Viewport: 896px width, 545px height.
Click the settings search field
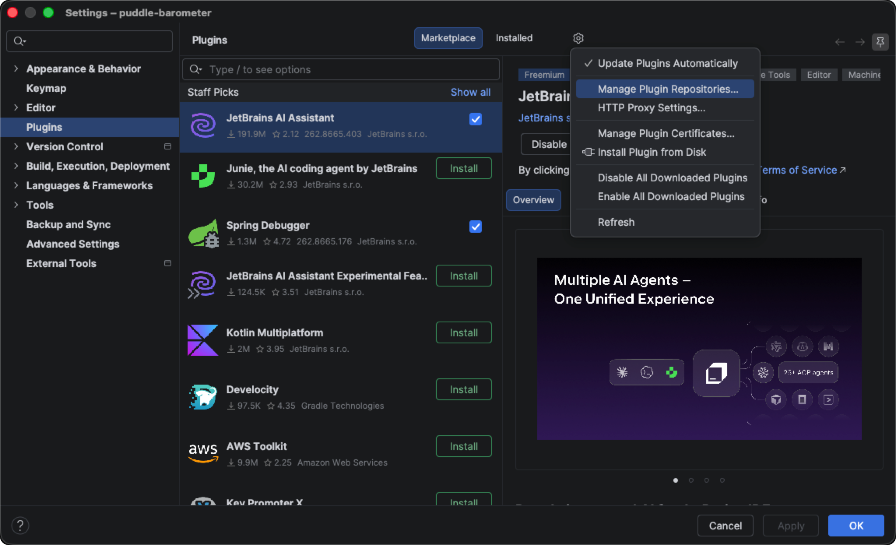click(90, 41)
